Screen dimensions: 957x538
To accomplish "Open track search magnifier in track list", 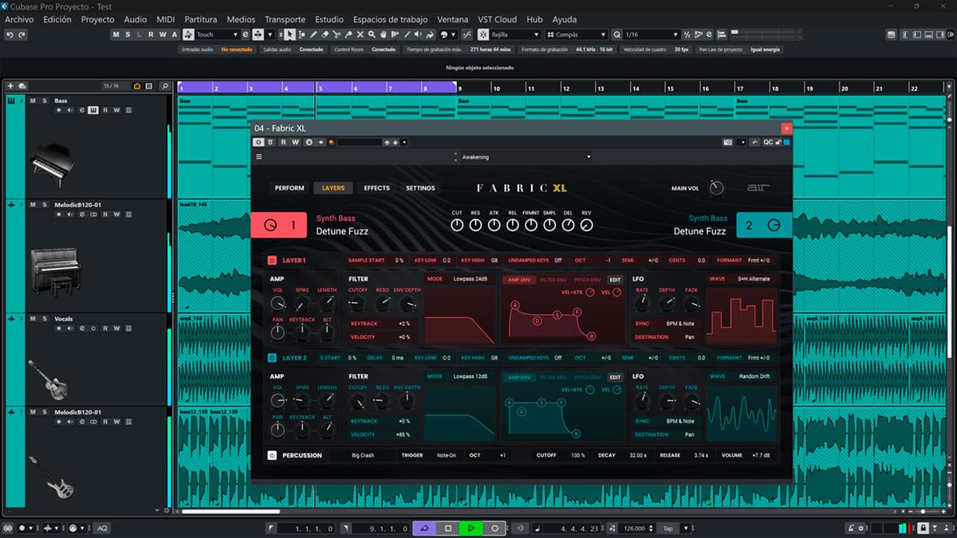I will [164, 85].
